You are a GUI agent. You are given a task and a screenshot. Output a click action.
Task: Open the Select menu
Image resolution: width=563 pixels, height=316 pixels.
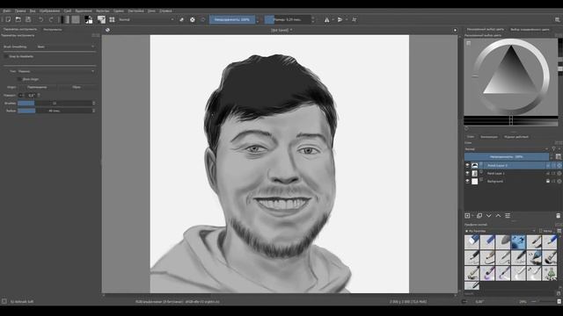pyautogui.click(x=84, y=11)
